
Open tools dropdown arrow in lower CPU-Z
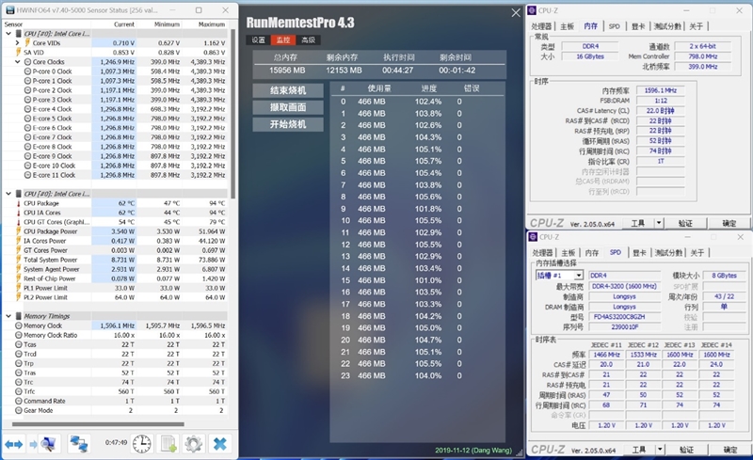click(660, 450)
